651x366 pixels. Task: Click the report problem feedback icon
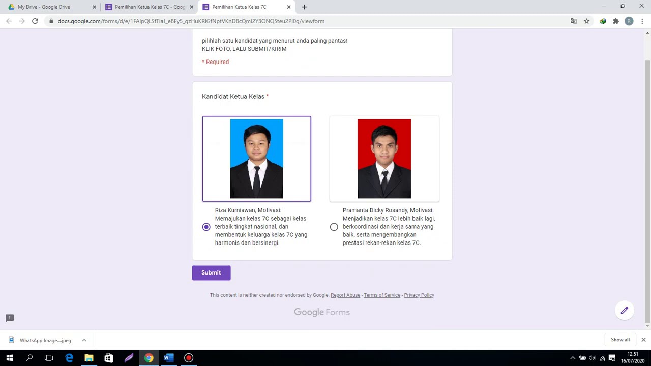[10, 318]
